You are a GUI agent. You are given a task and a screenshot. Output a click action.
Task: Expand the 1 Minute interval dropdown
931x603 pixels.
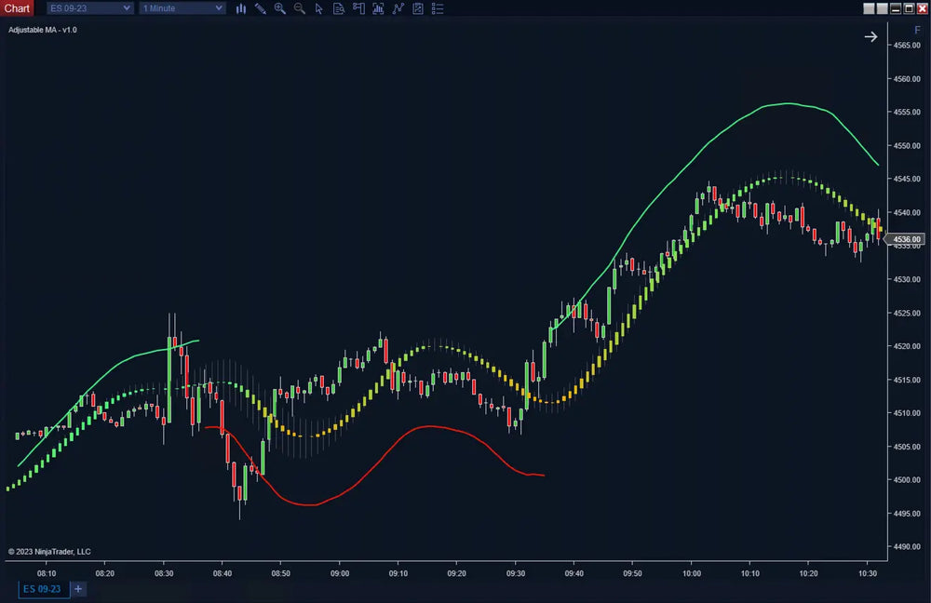point(182,8)
